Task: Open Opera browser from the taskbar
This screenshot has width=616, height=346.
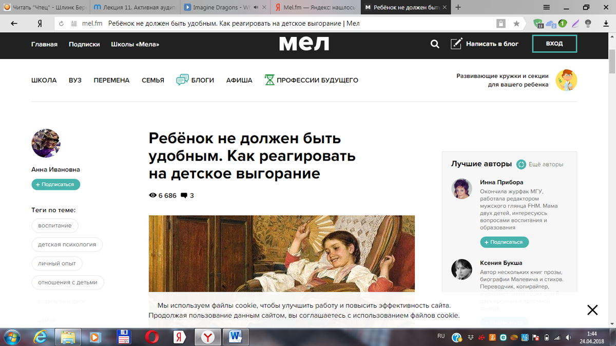Action: click(x=152, y=337)
